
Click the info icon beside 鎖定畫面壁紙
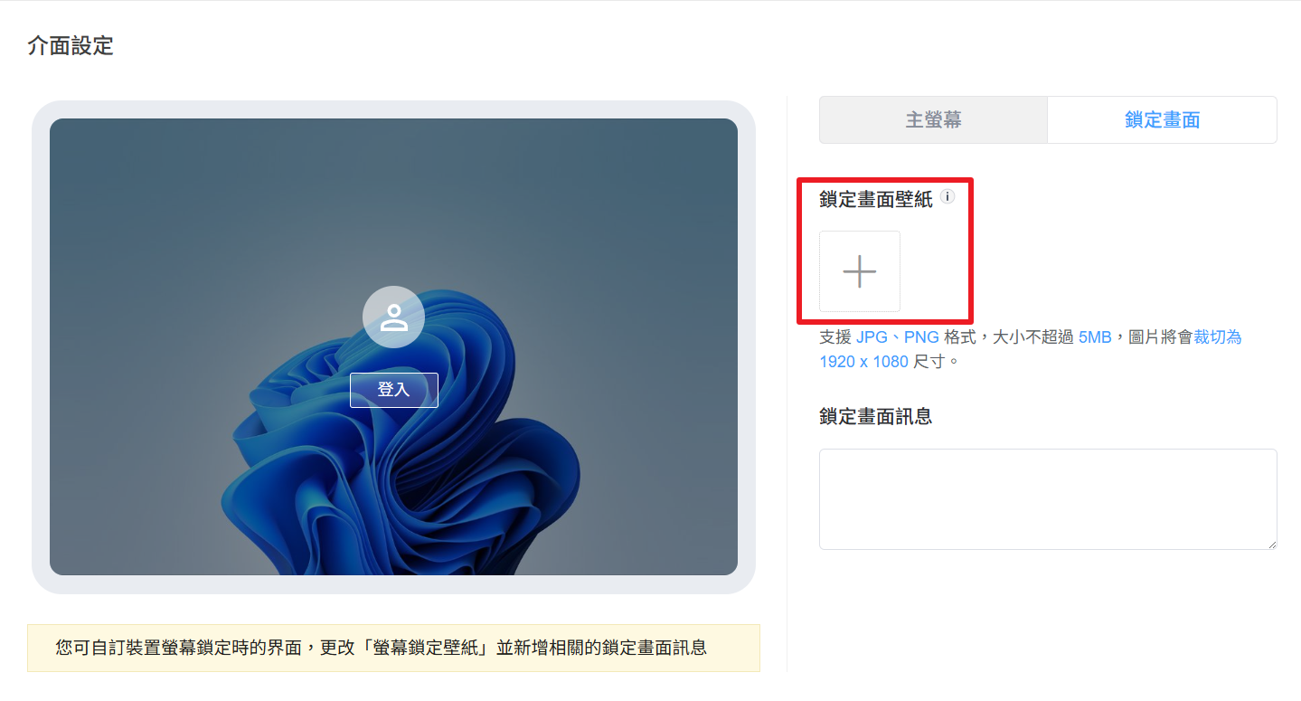click(947, 196)
